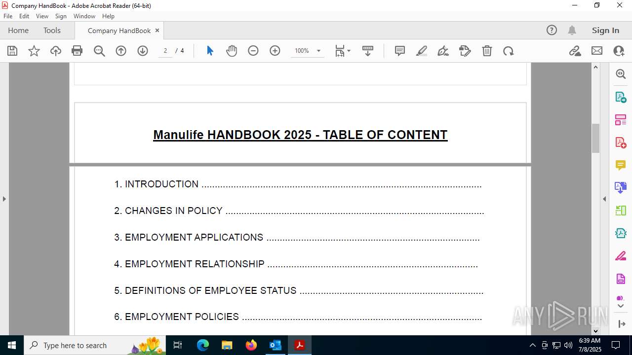This screenshot has height=355, width=632.
Task: Open the Help menu
Action: tap(108, 16)
